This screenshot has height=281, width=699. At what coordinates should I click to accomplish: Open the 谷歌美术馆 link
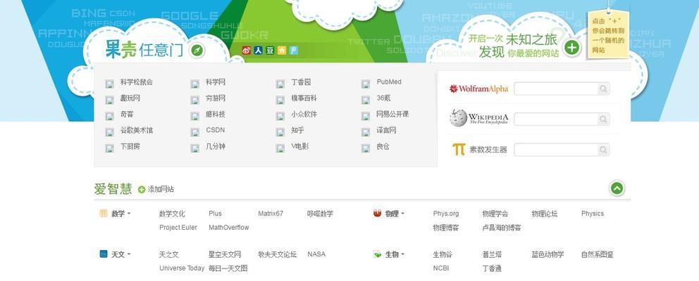pyautogui.click(x=137, y=130)
